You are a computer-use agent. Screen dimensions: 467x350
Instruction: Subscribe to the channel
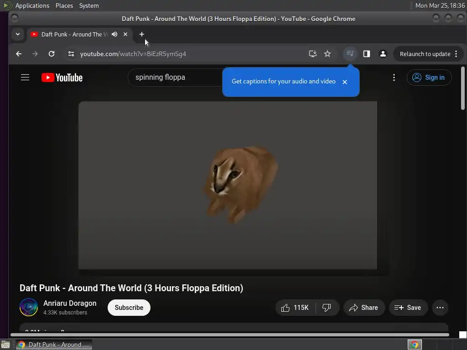129,308
